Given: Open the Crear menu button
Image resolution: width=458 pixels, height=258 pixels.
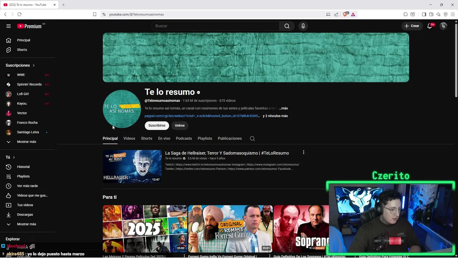Looking at the screenshot, I should 412,26.
